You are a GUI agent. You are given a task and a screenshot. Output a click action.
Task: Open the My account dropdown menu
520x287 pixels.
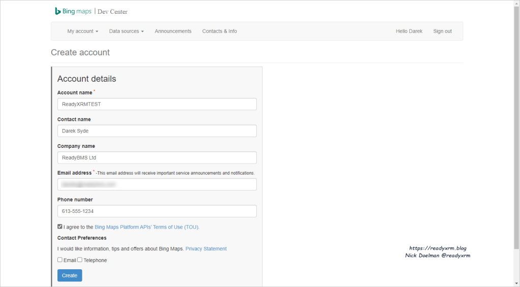(82, 31)
